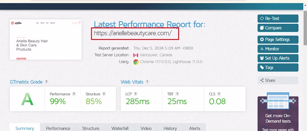
Task: Open Set Up Alerts
Action: tap(278, 58)
